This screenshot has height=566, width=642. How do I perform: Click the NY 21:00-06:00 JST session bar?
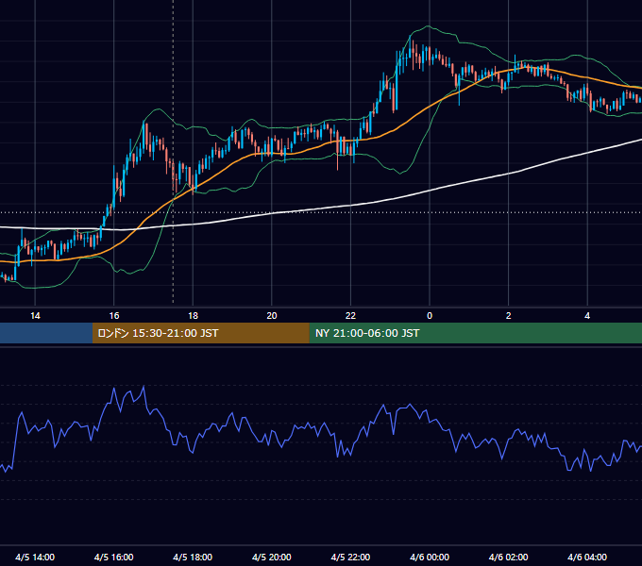click(x=475, y=333)
